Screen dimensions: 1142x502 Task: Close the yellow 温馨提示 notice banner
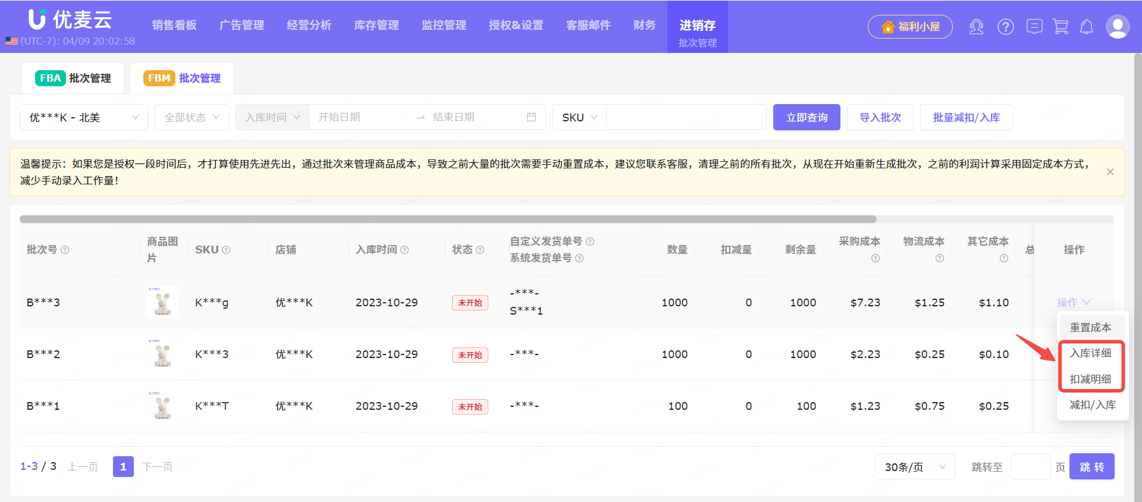1110,172
